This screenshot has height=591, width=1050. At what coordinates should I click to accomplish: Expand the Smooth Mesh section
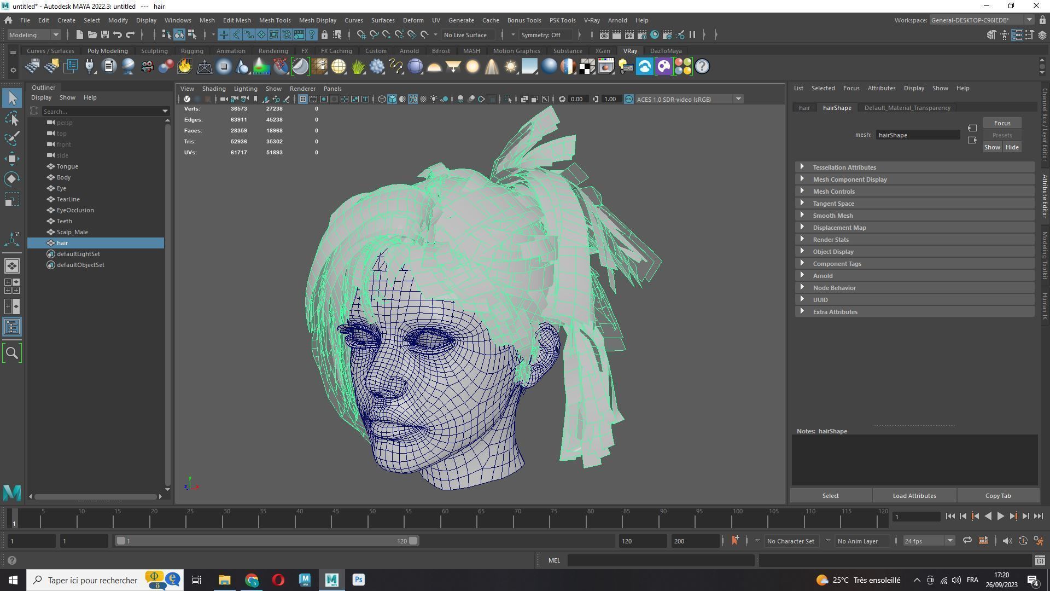pyautogui.click(x=914, y=215)
